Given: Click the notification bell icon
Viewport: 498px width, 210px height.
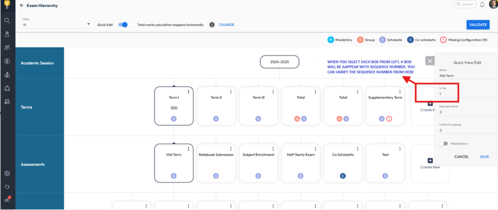Looking at the screenshot, I should [482, 4].
